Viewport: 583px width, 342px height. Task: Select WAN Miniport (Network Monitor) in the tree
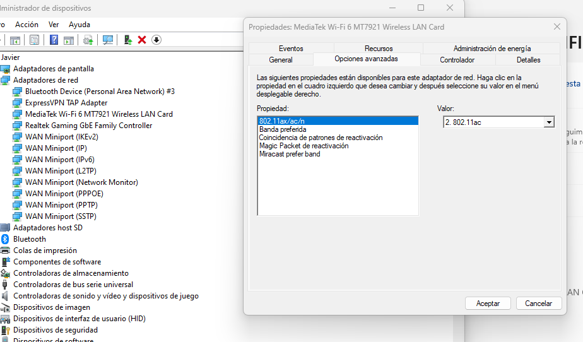coord(81,182)
